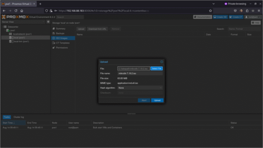Screen dimensions: 263x148
Task: Select pve1 node in tree
Action: (13, 30)
